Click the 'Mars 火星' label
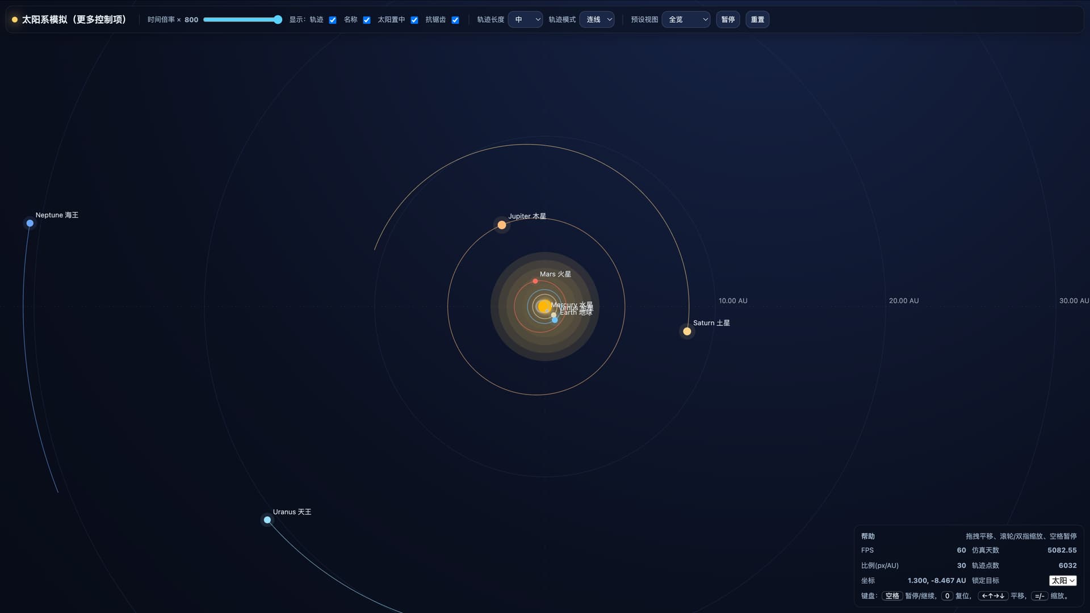Screen dimensions: 1090x613 (x=555, y=274)
